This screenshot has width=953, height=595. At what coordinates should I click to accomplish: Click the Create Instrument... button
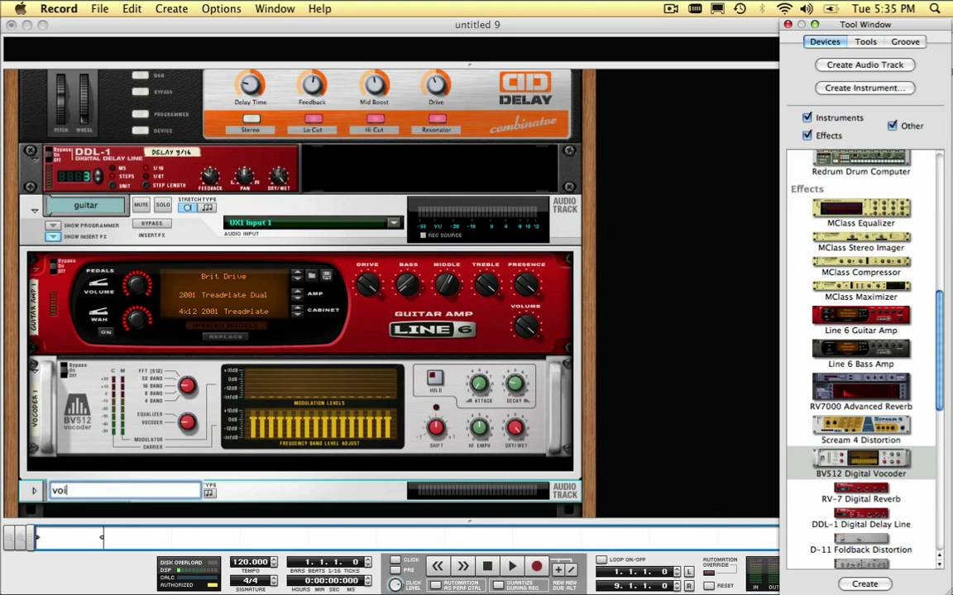pos(864,88)
